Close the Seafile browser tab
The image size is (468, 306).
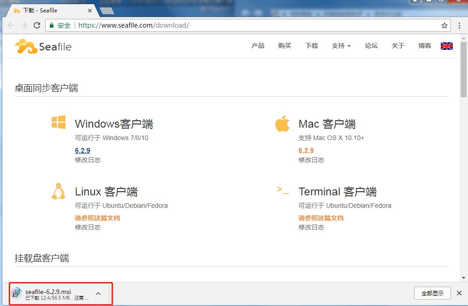(x=90, y=11)
